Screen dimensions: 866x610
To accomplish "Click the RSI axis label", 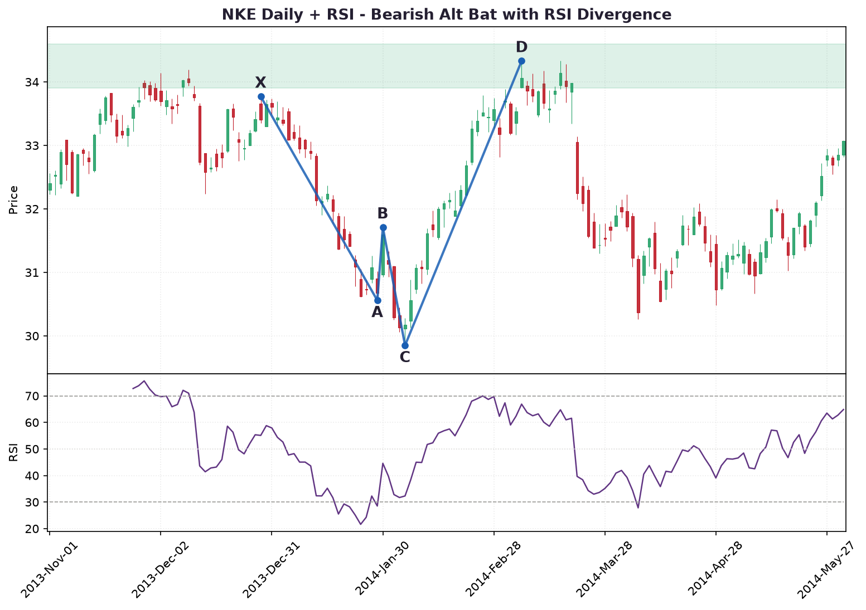I will (x=14, y=452).
